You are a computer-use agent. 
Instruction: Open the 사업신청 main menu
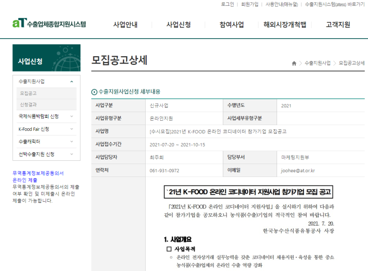coord(179,24)
